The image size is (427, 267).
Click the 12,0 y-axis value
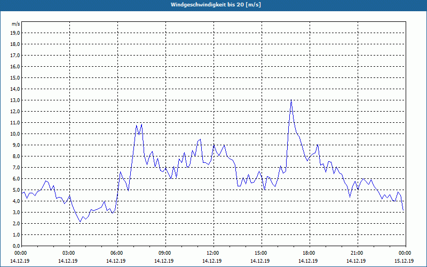click(15, 112)
